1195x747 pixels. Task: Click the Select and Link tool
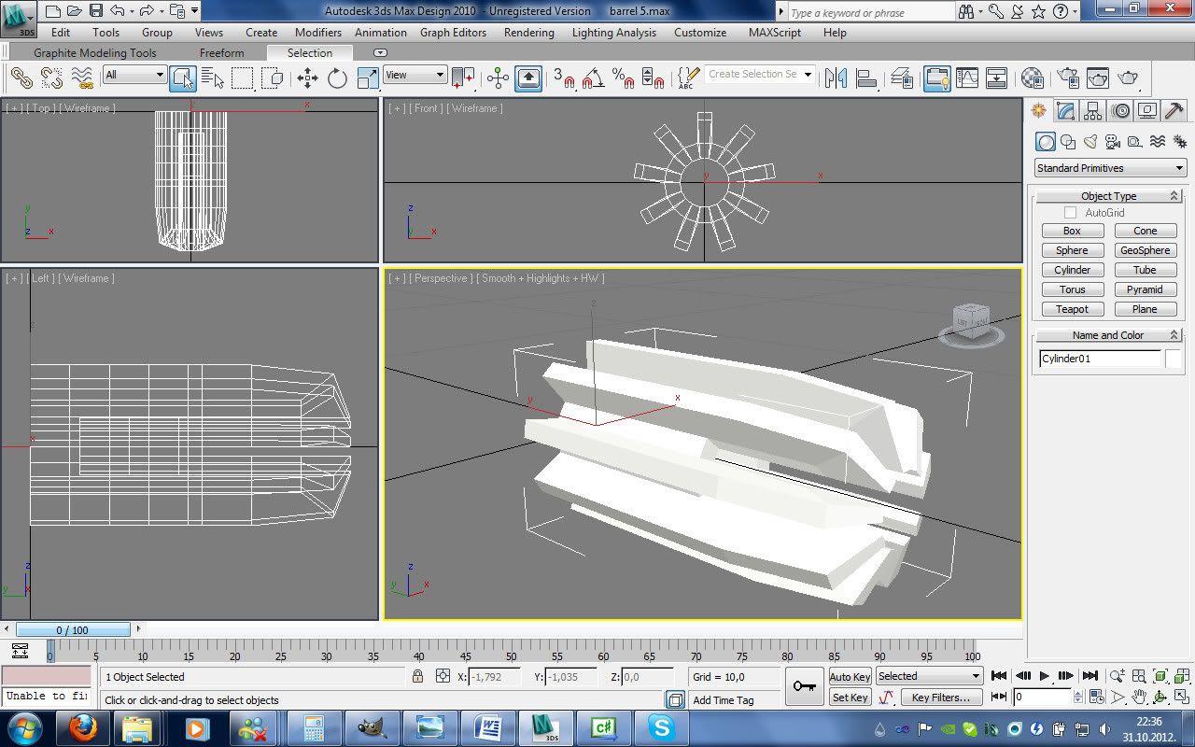click(x=21, y=78)
